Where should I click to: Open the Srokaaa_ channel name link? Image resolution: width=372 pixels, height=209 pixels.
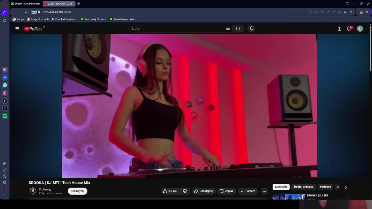click(45, 189)
